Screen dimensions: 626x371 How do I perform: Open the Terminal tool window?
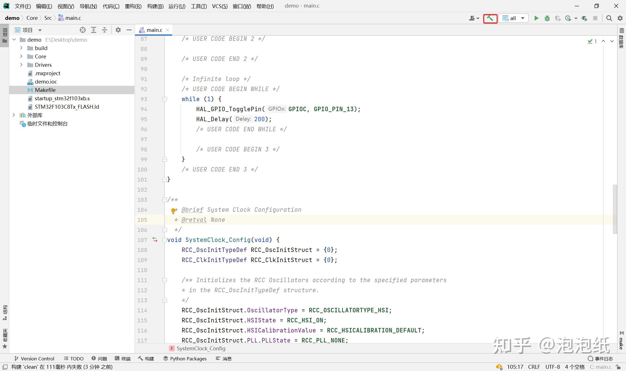pos(123,358)
